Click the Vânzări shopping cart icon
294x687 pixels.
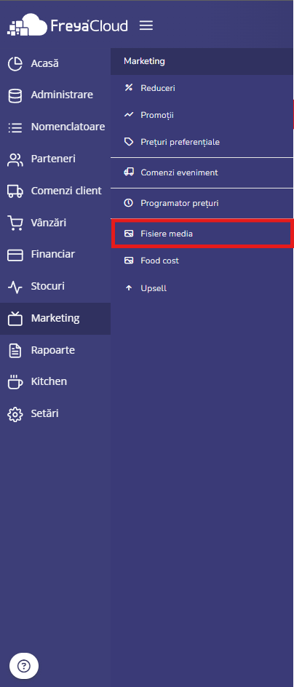point(15,223)
